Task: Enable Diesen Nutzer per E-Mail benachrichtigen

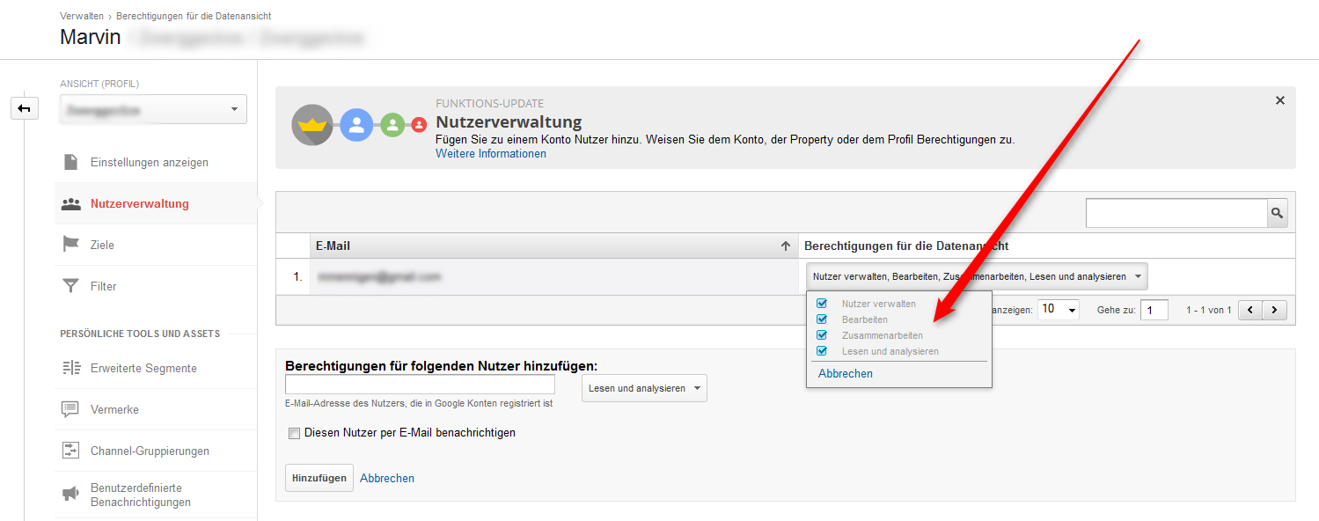Action: point(294,433)
